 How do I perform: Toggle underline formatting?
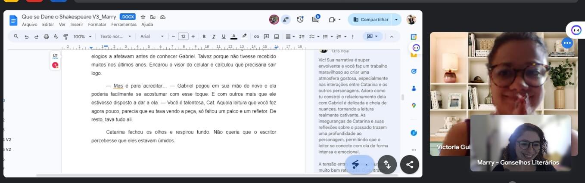coord(223,37)
